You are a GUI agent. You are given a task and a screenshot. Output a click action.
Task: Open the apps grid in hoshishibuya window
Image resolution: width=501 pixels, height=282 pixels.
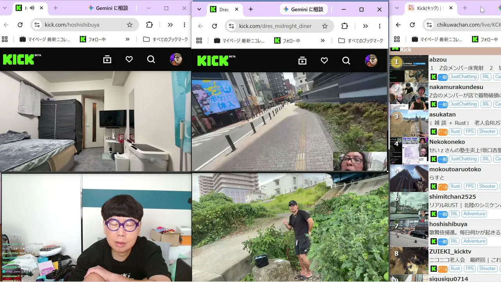tap(5, 39)
